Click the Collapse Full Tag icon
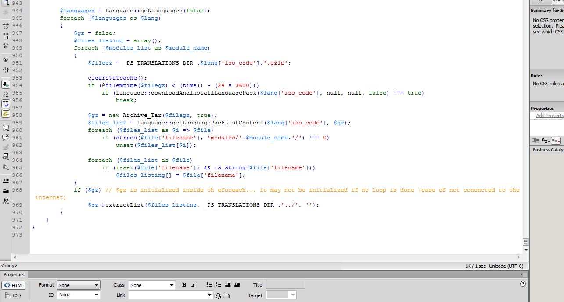This screenshot has height=302, width=564. point(6,27)
